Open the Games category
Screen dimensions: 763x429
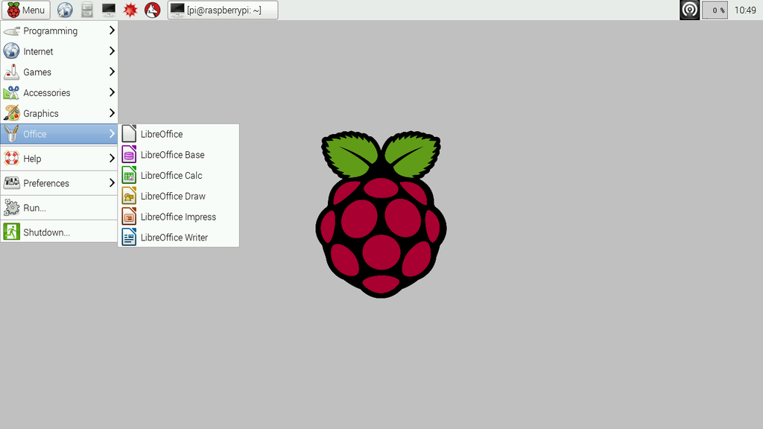click(x=59, y=72)
